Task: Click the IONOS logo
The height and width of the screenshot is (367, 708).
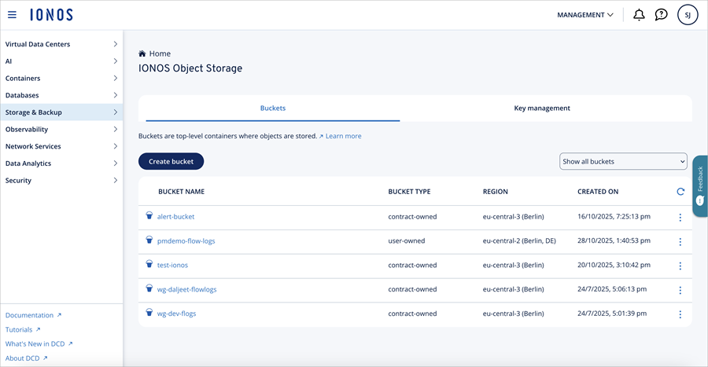Action: (x=51, y=15)
